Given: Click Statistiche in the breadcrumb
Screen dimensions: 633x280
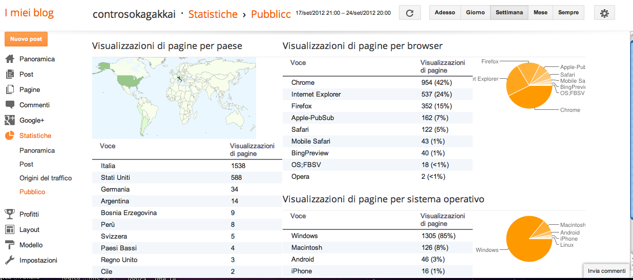Looking at the screenshot, I should click(x=213, y=14).
